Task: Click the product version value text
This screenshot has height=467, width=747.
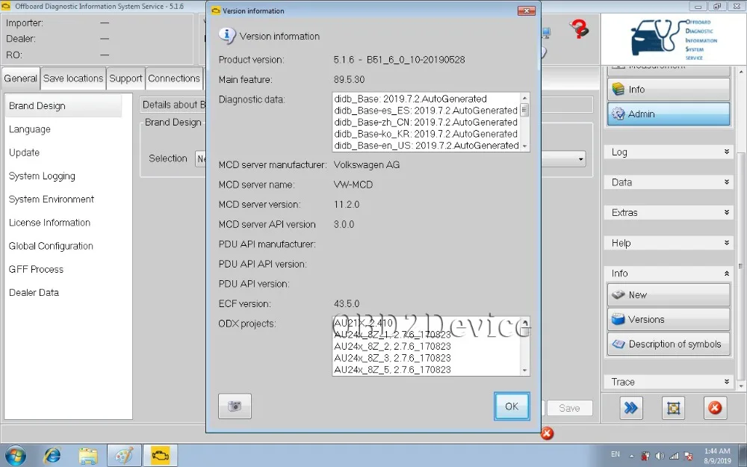Action: (x=399, y=60)
